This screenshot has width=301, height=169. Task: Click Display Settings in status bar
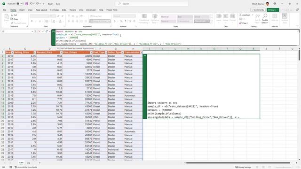click(x=243, y=167)
